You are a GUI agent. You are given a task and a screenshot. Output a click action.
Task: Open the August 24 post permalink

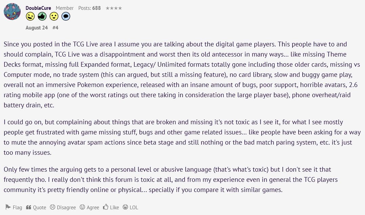(37, 28)
